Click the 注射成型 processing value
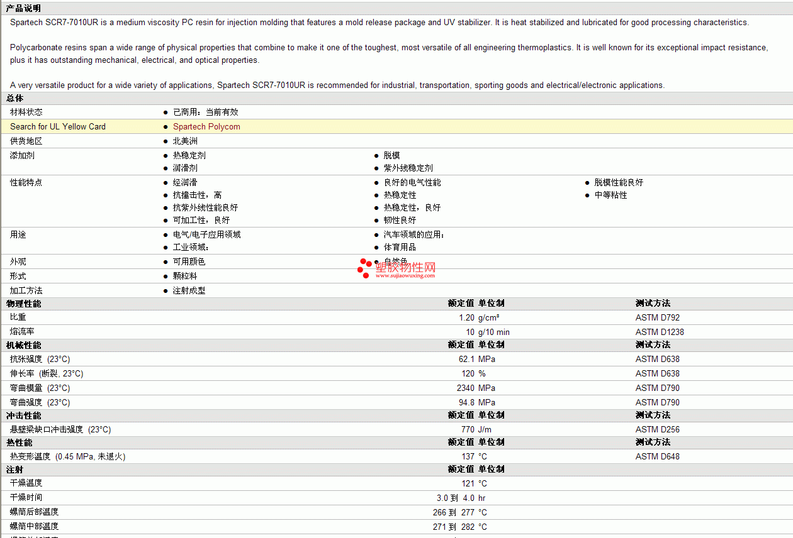 click(x=189, y=290)
